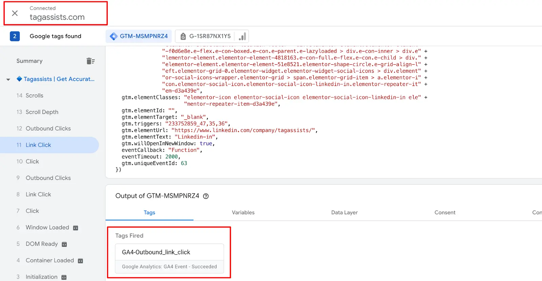Image resolution: width=542 pixels, height=281 pixels.
Task: Click the eventCallback Function value
Action: click(x=184, y=150)
